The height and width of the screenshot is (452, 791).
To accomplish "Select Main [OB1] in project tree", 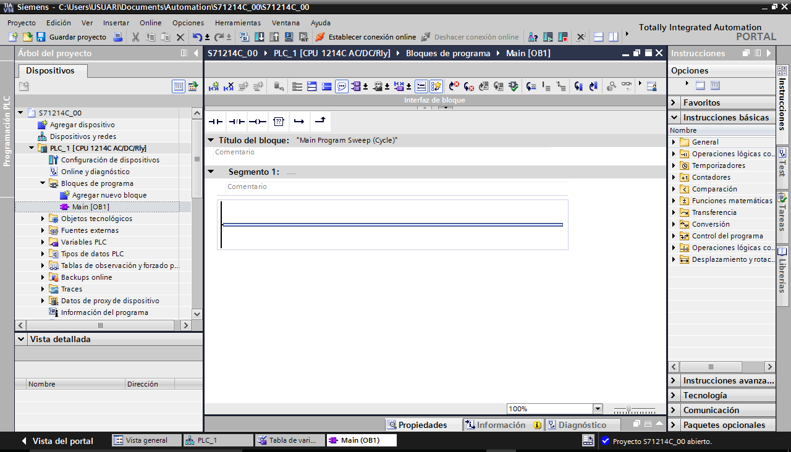I will point(90,207).
